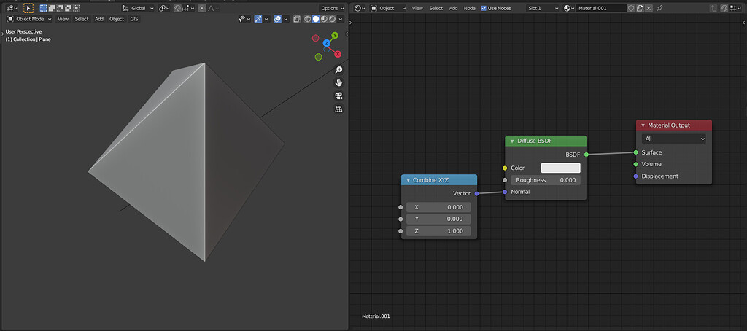
Task: Collapse the Material Output node
Action: pos(643,125)
